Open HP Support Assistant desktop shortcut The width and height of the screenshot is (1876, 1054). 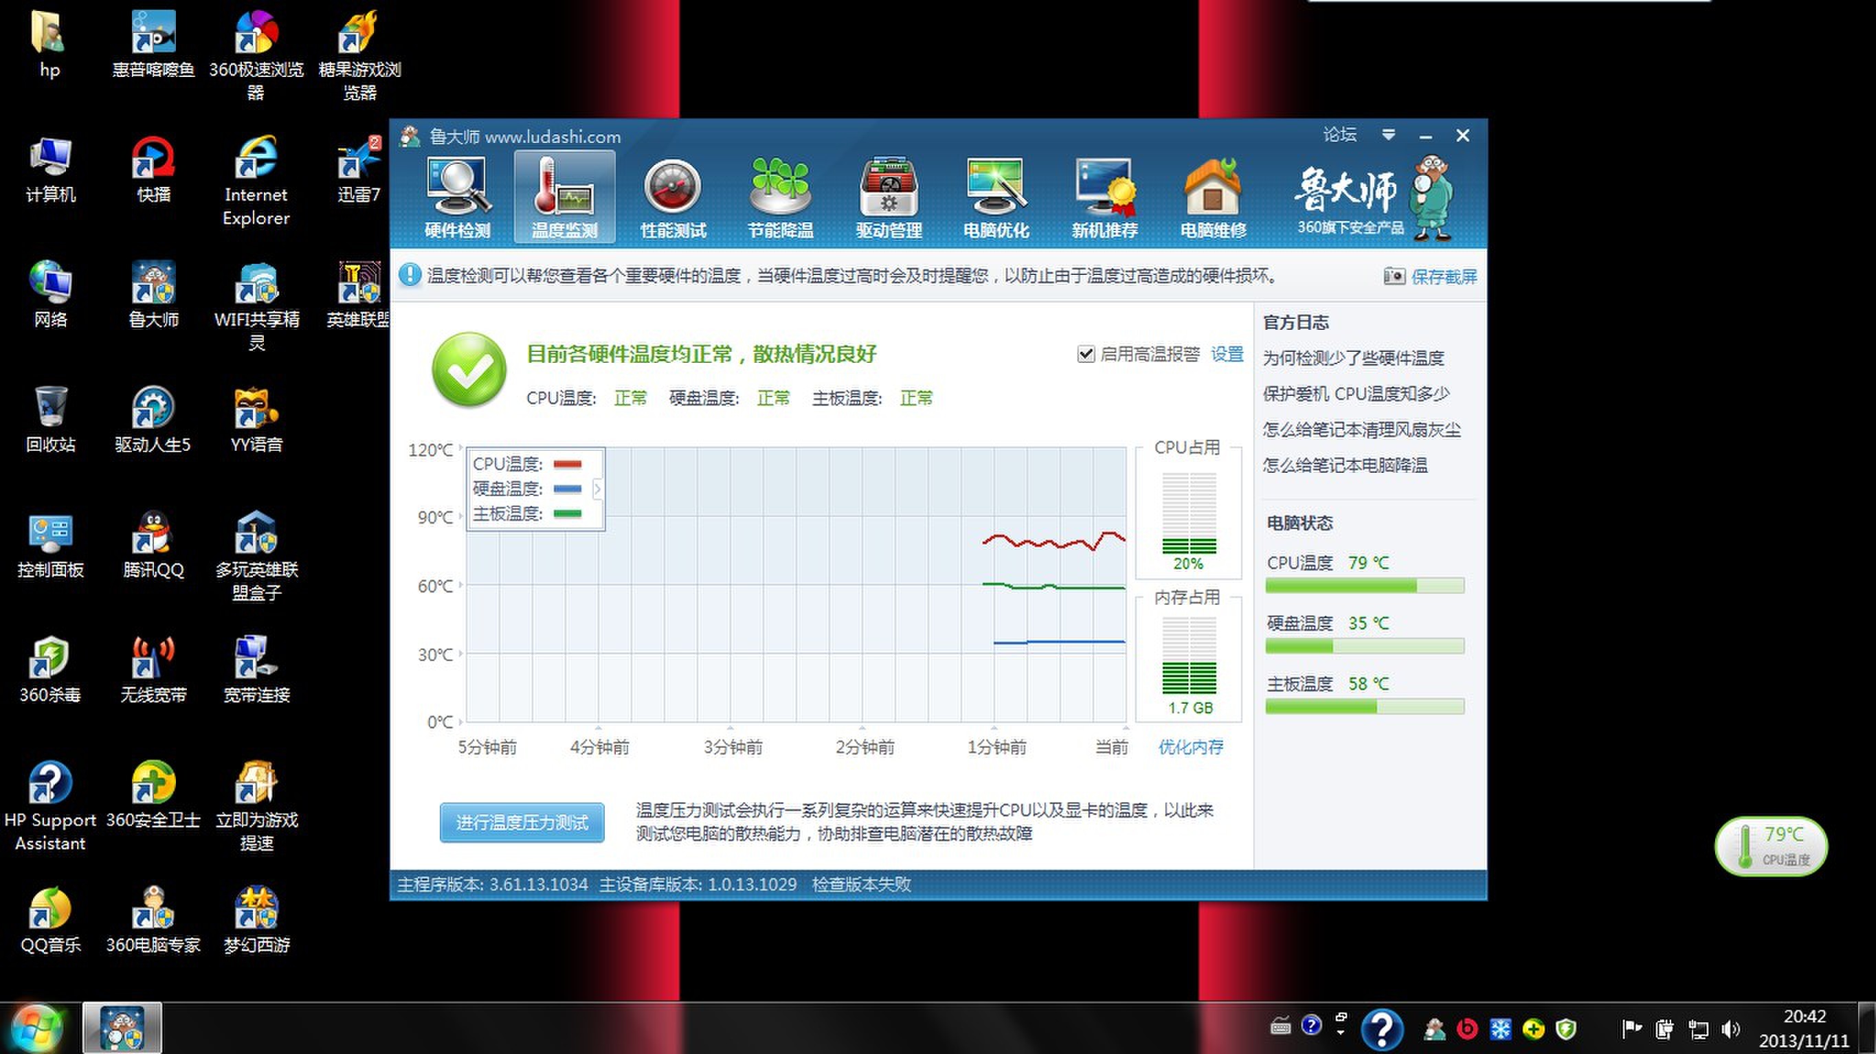click(49, 807)
